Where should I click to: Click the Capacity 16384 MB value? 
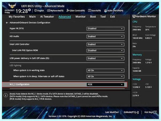pos(137,71)
